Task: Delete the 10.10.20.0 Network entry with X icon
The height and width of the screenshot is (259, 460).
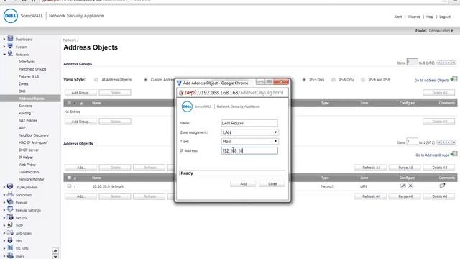Action: (410, 186)
